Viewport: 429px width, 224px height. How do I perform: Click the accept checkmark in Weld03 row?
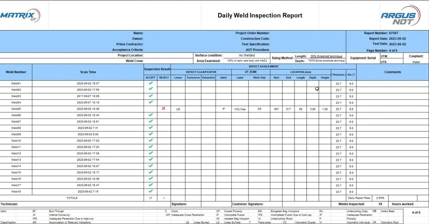[150, 95]
